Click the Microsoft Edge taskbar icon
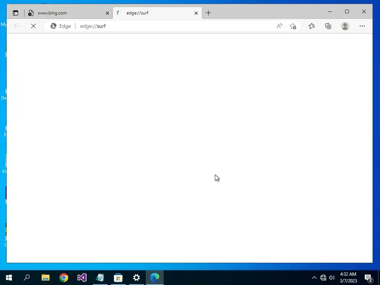Viewport: 380px width, 285px height. (x=155, y=278)
